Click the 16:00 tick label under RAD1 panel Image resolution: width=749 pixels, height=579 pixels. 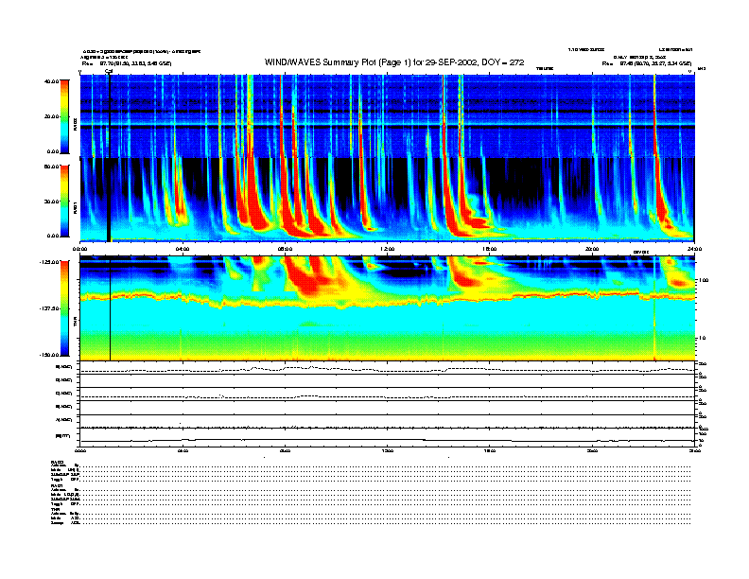[490, 249]
